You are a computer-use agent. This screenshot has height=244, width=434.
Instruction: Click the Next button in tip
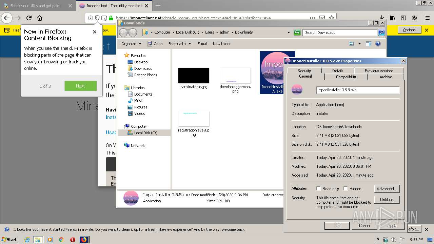click(80, 86)
